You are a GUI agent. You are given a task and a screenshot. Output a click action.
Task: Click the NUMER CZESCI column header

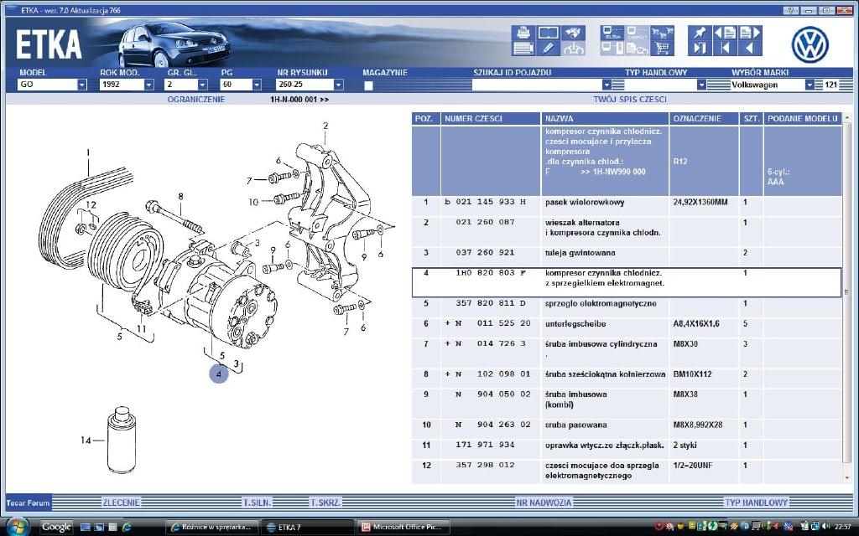[x=491, y=119]
